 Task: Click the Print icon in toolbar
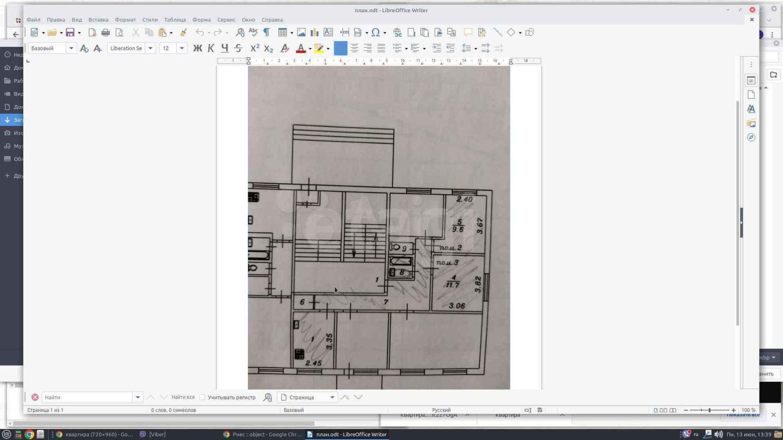click(x=105, y=32)
